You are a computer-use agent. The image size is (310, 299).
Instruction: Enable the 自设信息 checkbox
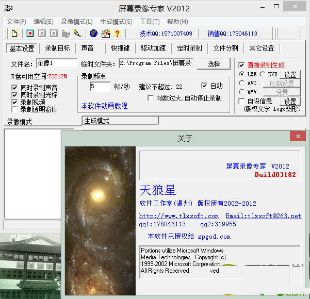coord(241,101)
